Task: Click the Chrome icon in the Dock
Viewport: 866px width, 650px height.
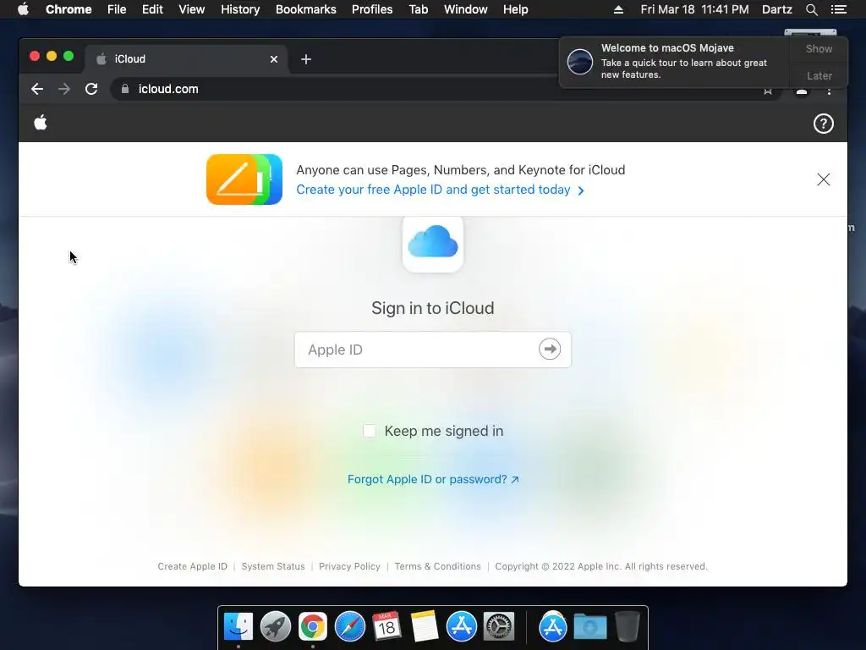Action: pos(313,627)
